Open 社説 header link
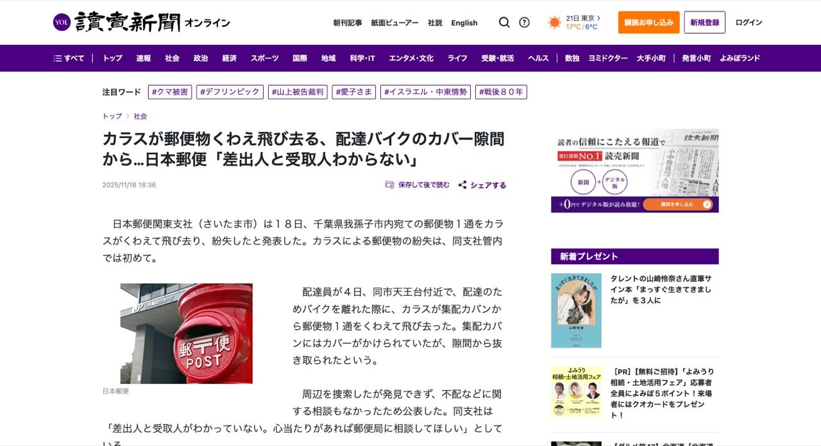Viewport: 821px width, 446px height. [x=435, y=22]
